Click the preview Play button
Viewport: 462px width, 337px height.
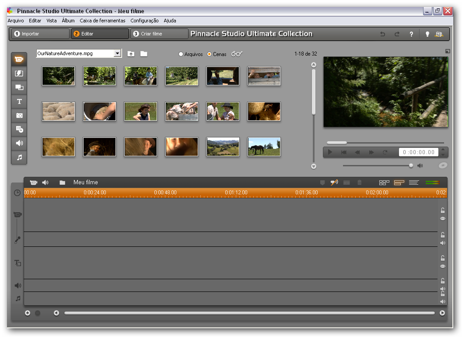pyautogui.click(x=329, y=152)
